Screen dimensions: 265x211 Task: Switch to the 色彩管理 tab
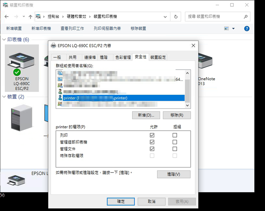(x=123, y=57)
